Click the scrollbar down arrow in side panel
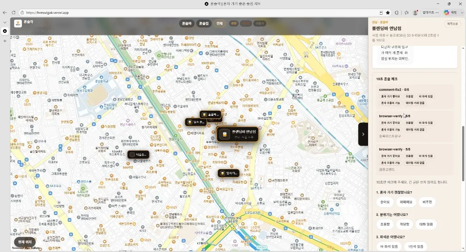This screenshot has width=466, height=252. tap(463, 249)
